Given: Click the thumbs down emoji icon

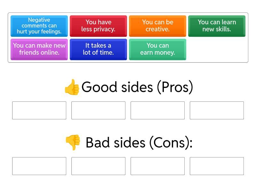Looking at the screenshot, I should pos(73,143).
